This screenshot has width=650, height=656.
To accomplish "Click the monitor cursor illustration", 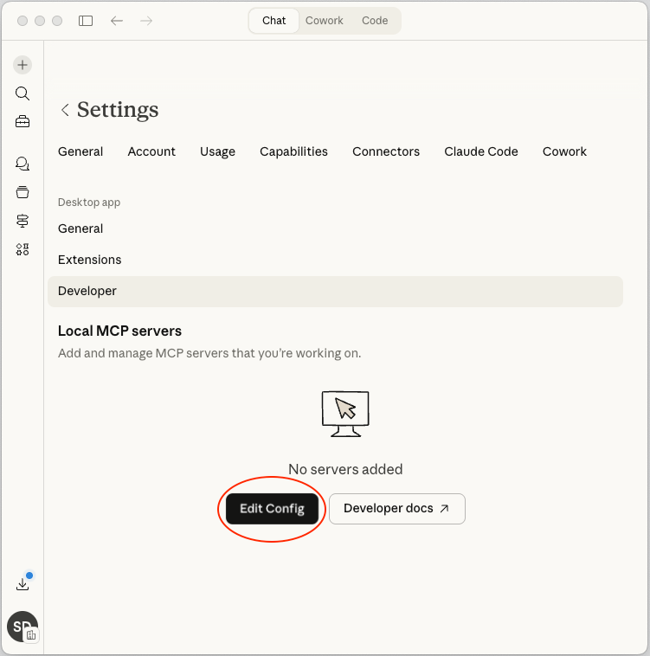I will (x=345, y=415).
